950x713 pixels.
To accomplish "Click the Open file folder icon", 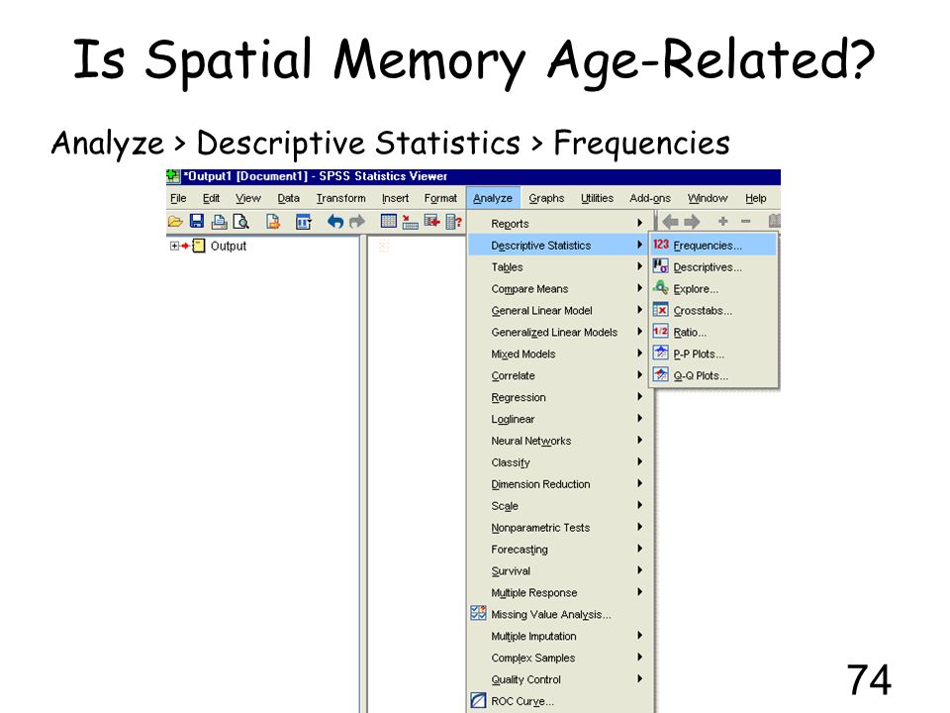I will [175, 222].
